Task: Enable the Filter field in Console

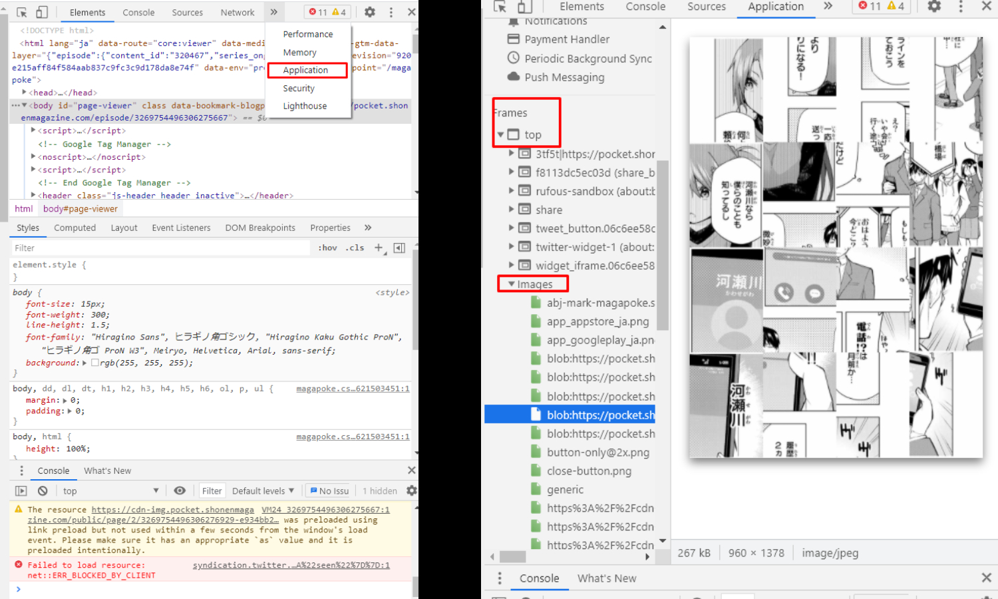Action: click(x=212, y=491)
